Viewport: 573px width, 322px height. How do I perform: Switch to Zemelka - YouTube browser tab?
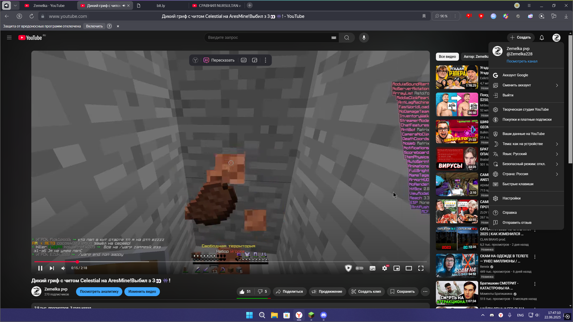(x=48, y=5)
